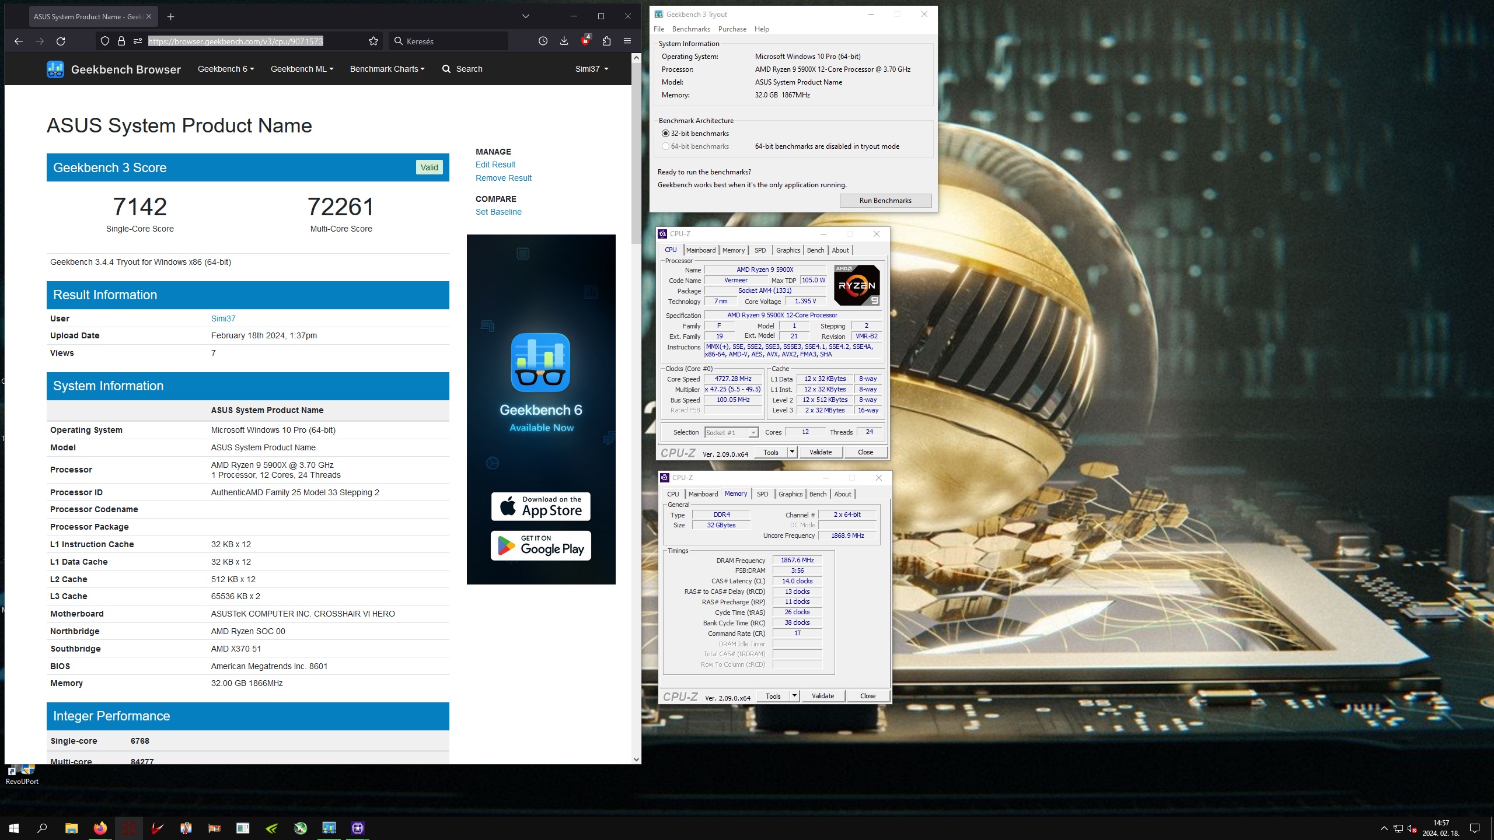Select 64-bit benchmarks radio button
1494x840 pixels.
coord(665,146)
